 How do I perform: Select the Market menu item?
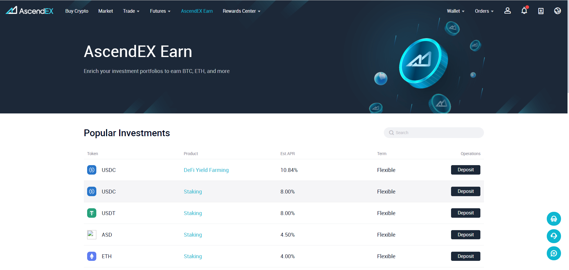coord(106,11)
